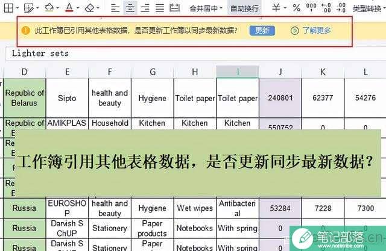Screen dimensions: 386x251
Task: Open the 了解更多 learn more link
Action: click(x=317, y=31)
